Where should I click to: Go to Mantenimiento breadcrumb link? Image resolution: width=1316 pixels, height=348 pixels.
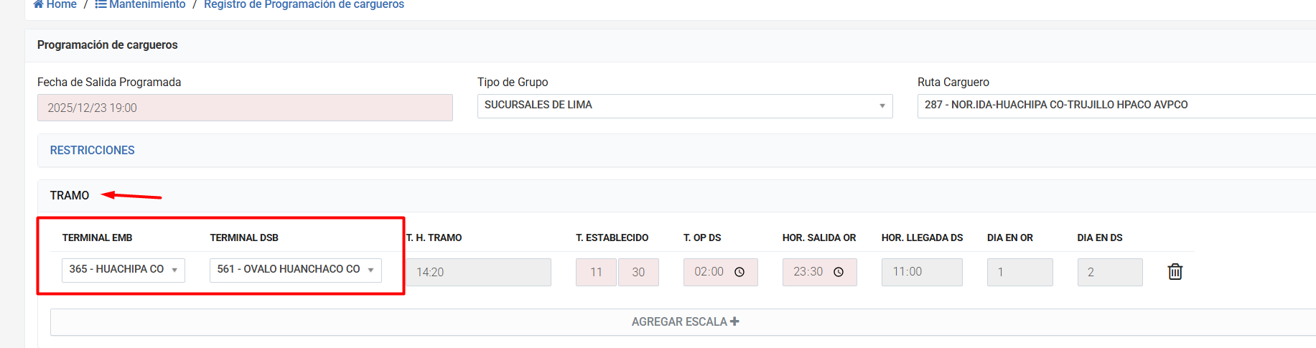point(147,4)
